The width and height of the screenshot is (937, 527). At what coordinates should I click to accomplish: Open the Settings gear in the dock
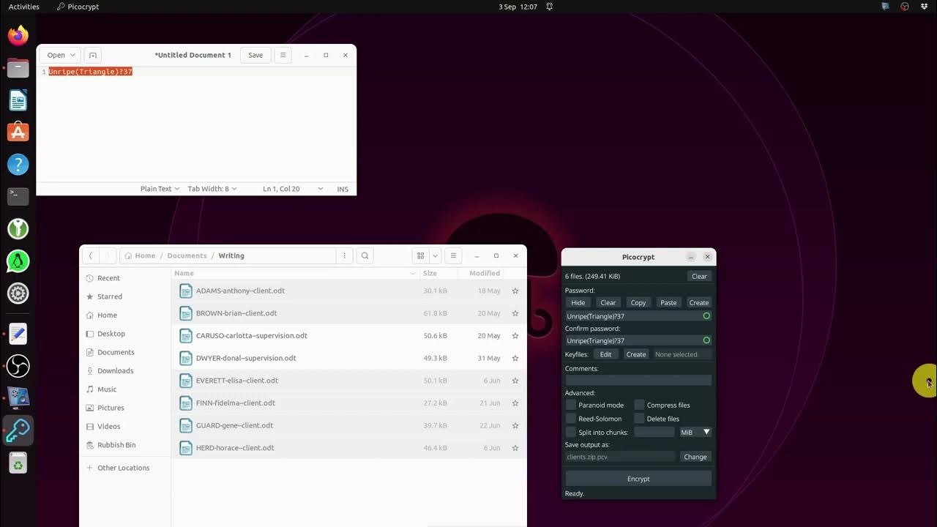pos(18,294)
